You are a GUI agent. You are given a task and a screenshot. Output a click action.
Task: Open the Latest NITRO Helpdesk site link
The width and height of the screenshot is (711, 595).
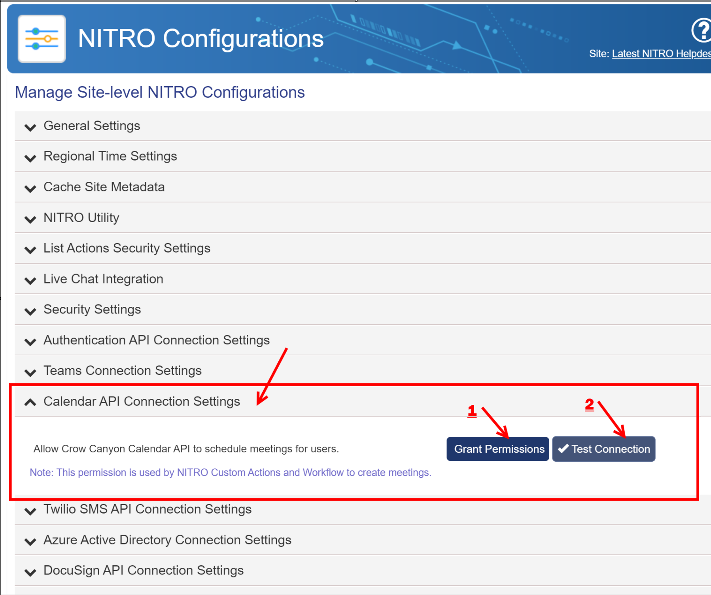click(661, 54)
